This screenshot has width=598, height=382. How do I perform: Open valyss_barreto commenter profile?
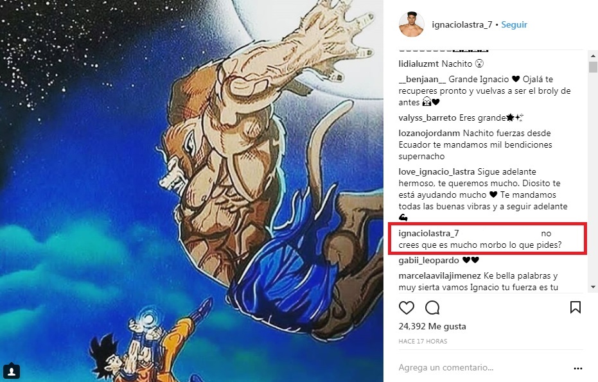pos(428,117)
